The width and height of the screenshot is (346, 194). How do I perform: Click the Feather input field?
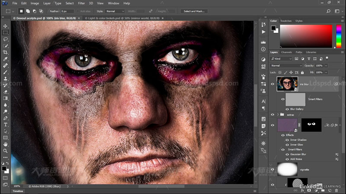click(x=67, y=11)
